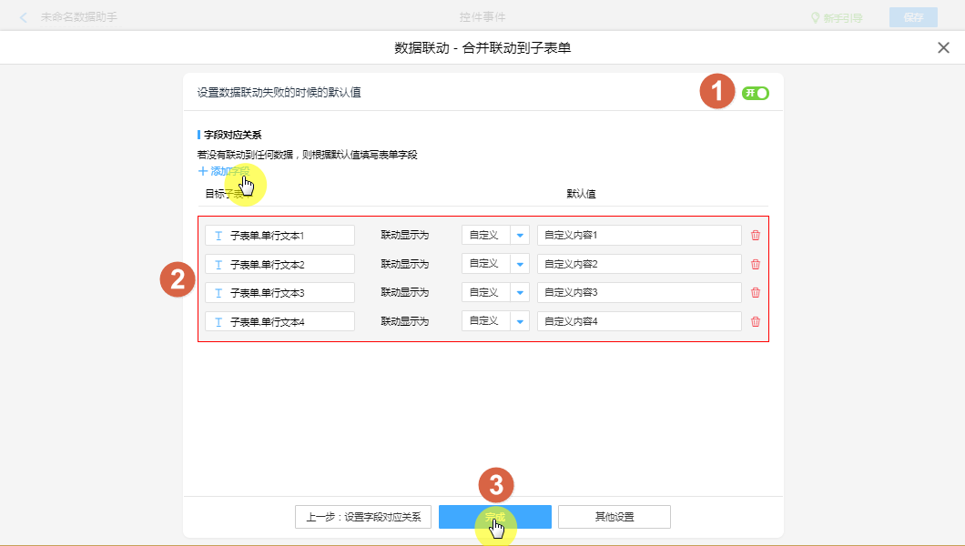Expand 自定义 dropdown in second row
This screenshot has width=965, height=546.
pos(520,264)
